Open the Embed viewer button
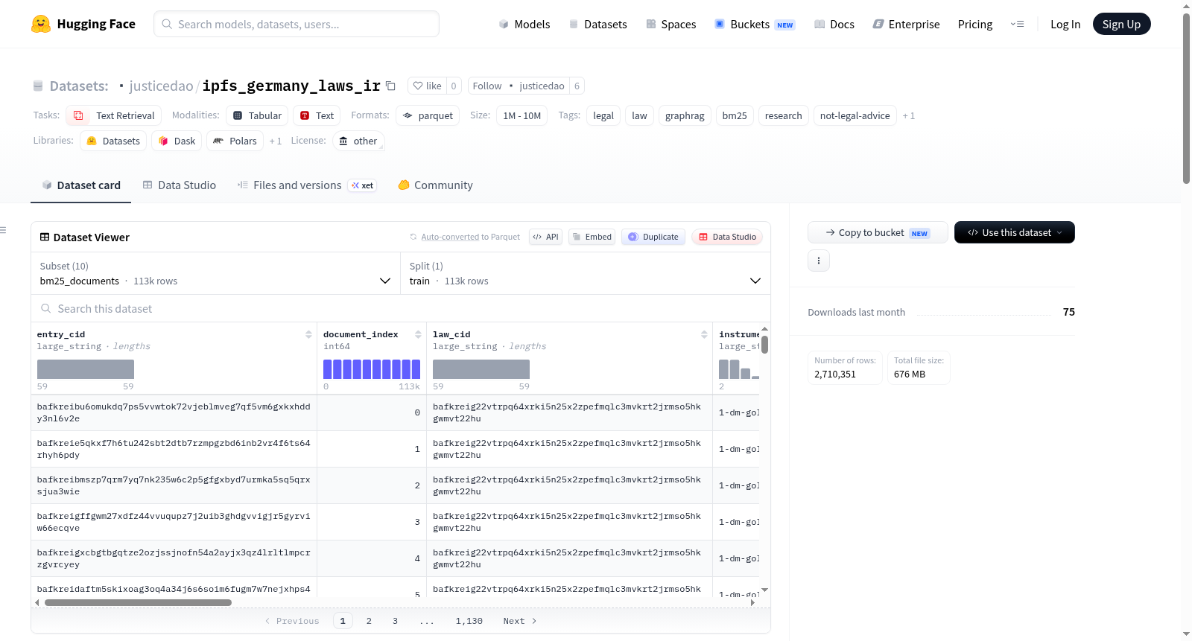The width and height of the screenshot is (1192, 641). tap(592, 237)
